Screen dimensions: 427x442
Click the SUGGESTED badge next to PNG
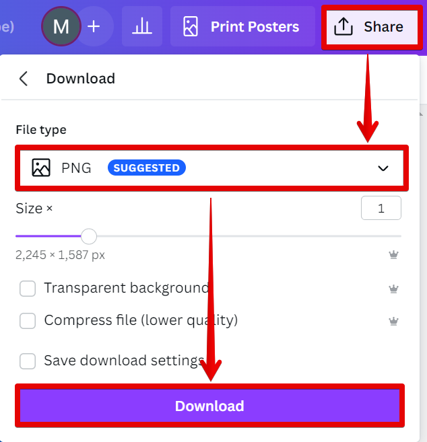click(x=146, y=168)
